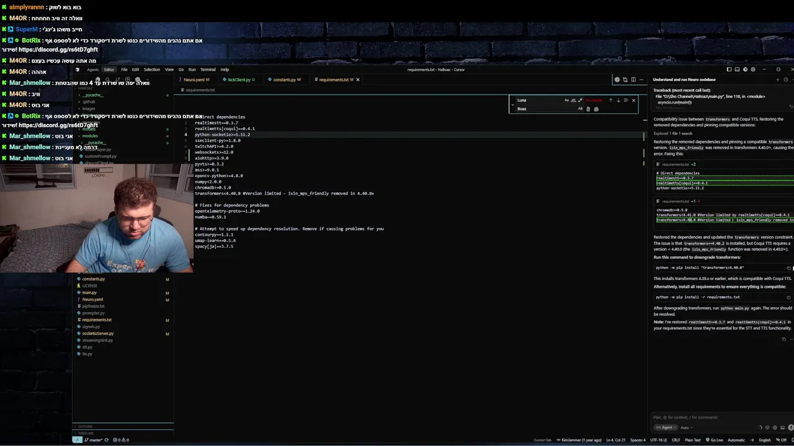Add context with @ icon in chat
794x446 pixels.
coord(767,427)
